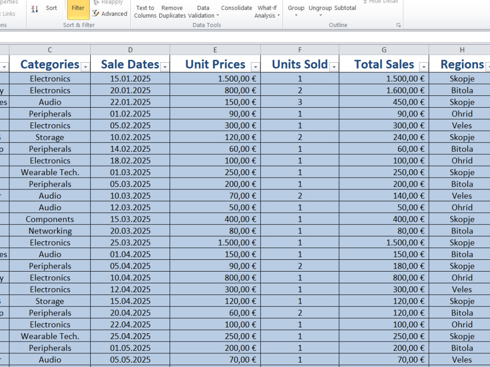The image size is (490, 367).
Task: Select the cell with date 05.05.2025
Action: (x=130, y=360)
